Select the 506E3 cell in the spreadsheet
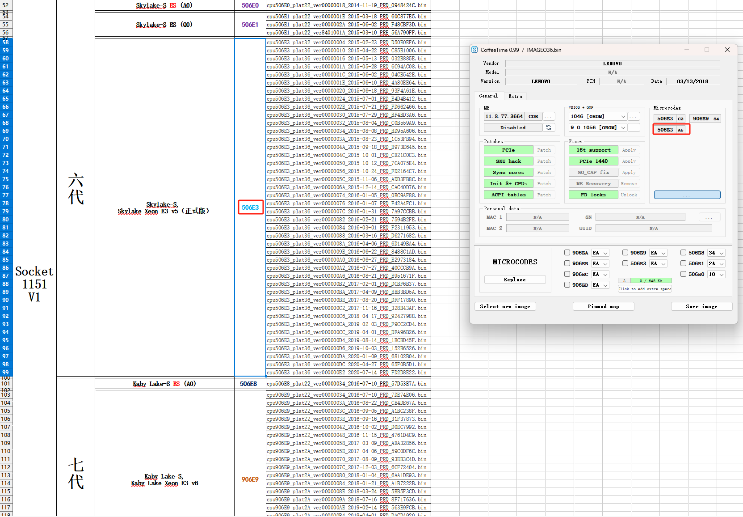743x517 pixels. point(250,208)
